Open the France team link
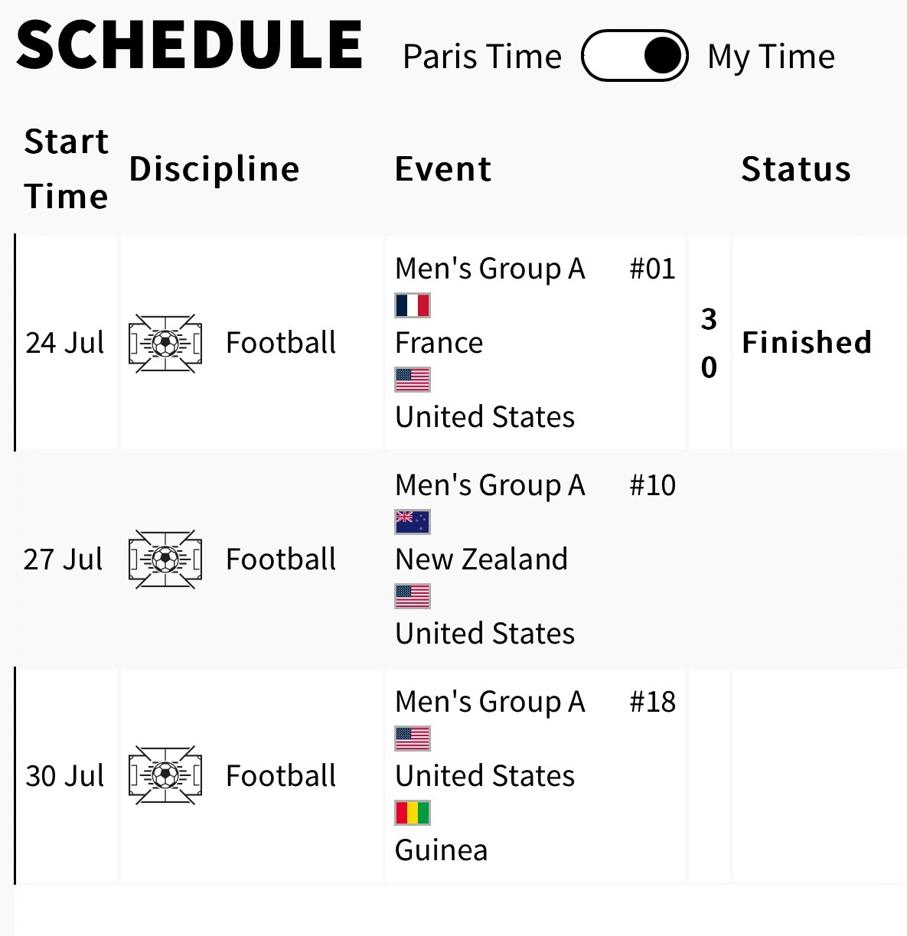Viewport: 907px width, 936px height. tap(439, 343)
